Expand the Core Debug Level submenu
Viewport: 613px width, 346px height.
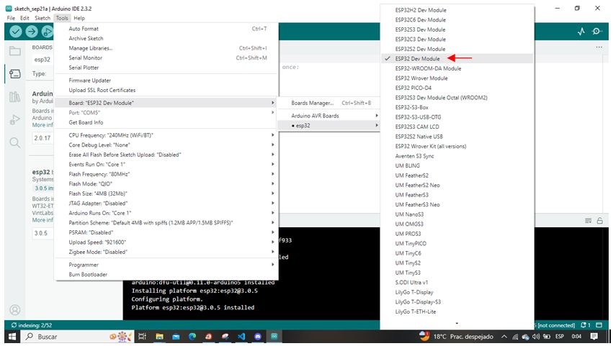click(x=166, y=145)
